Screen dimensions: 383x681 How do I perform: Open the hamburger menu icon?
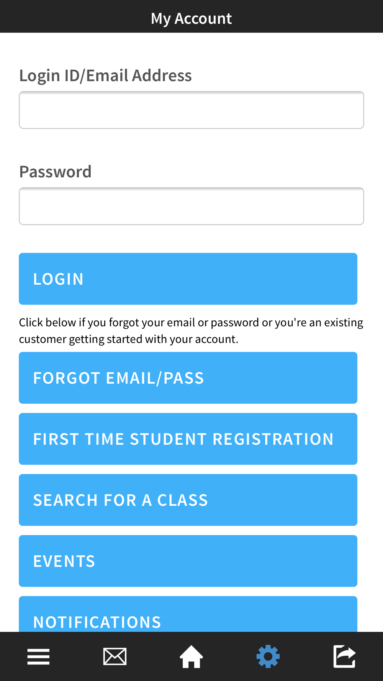tap(38, 656)
